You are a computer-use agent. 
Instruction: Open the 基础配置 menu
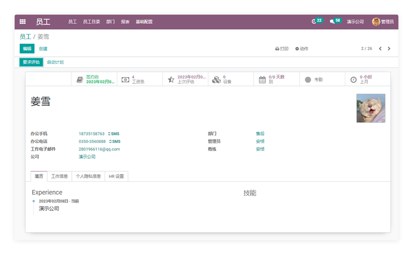pos(144,22)
